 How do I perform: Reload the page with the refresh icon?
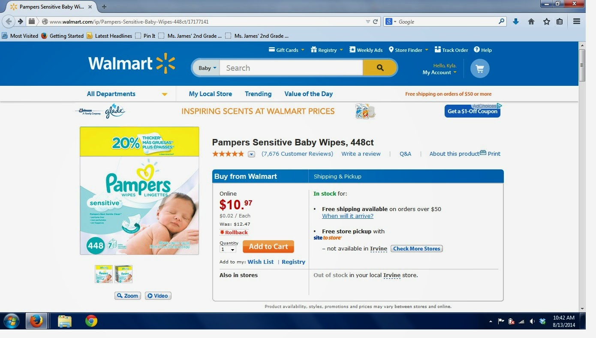[x=375, y=21]
